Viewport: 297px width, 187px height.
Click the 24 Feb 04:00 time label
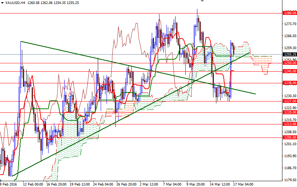coord(103,184)
